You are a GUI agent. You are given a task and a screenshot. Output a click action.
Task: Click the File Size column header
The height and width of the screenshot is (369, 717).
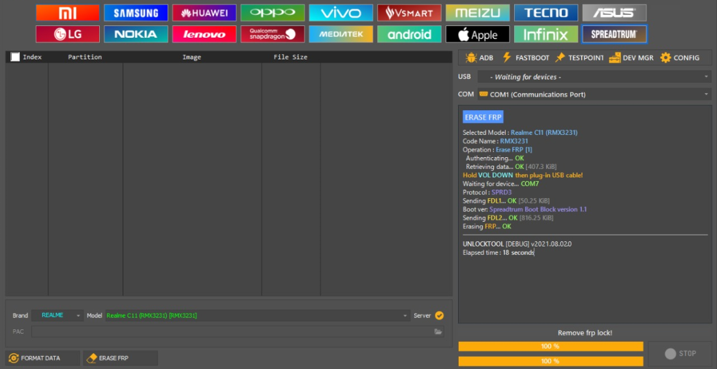[x=290, y=57]
